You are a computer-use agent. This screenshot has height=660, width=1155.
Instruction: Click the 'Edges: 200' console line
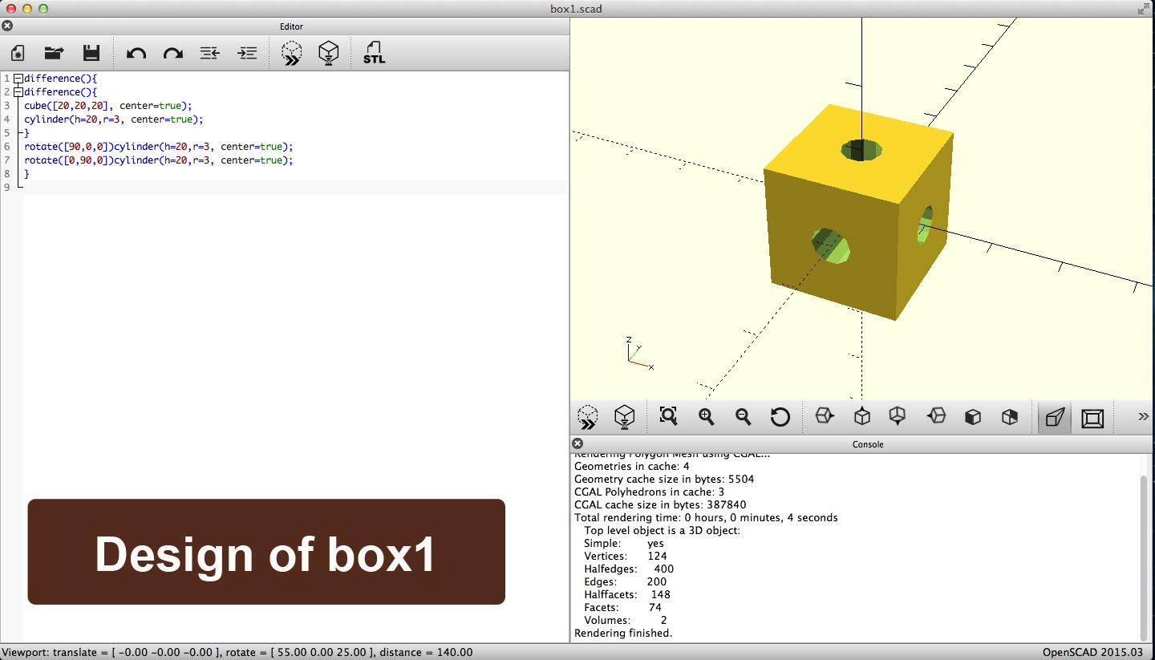click(x=625, y=581)
